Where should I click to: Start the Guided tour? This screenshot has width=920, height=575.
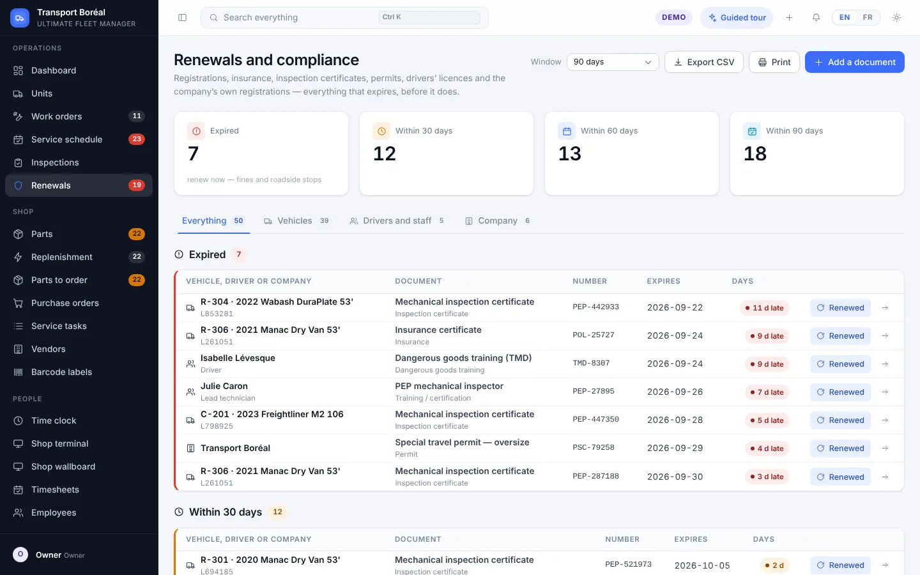point(737,18)
